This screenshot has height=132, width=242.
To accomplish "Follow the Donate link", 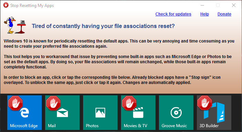I will pos(224,14).
